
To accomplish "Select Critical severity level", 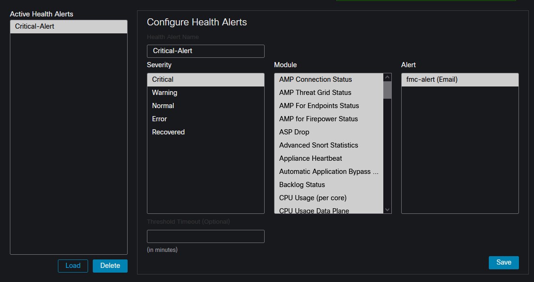I will point(205,80).
